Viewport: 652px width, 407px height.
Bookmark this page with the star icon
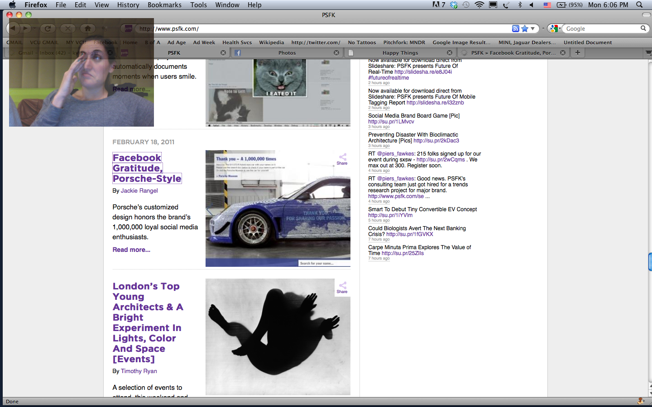click(525, 28)
